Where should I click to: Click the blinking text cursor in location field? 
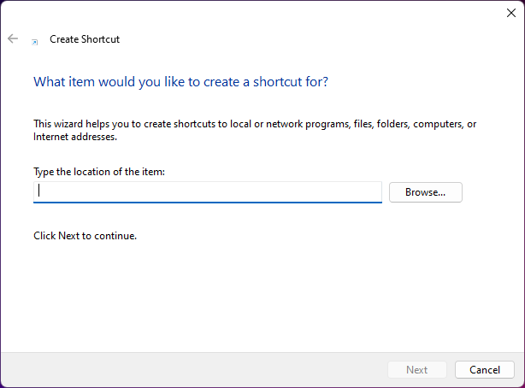pyautogui.click(x=39, y=191)
